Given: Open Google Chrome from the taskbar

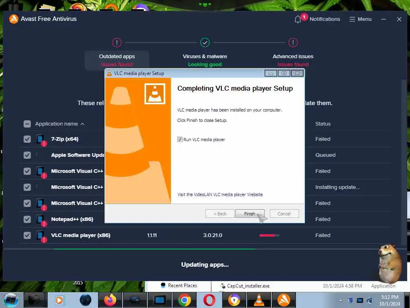Looking at the screenshot, I should [x=185, y=300].
